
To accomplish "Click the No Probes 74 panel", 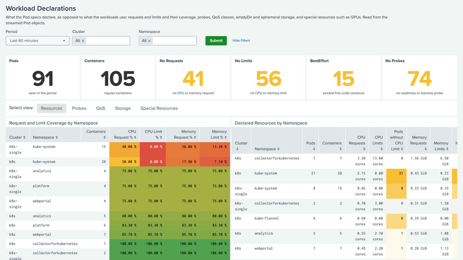I will 419,77.
